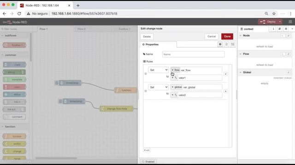This screenshot has height=165, width=295.
Task: Select the status node in palette
Action: pyautogui.click(x=14, y=94)
